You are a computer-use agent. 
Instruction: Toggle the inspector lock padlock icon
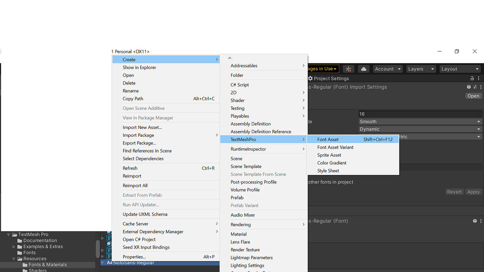pos(472,79)
